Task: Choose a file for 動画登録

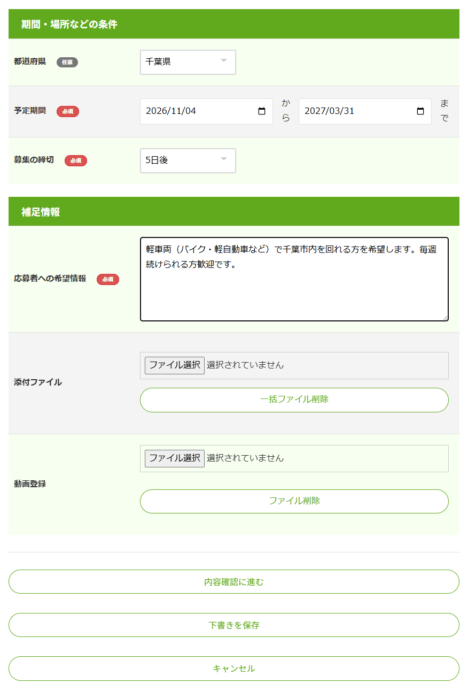Action: click(x=175, y=458)
